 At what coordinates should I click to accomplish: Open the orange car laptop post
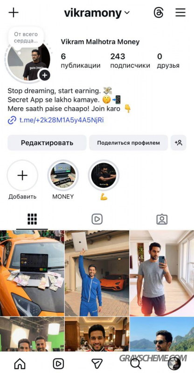[x=32, y=273]
